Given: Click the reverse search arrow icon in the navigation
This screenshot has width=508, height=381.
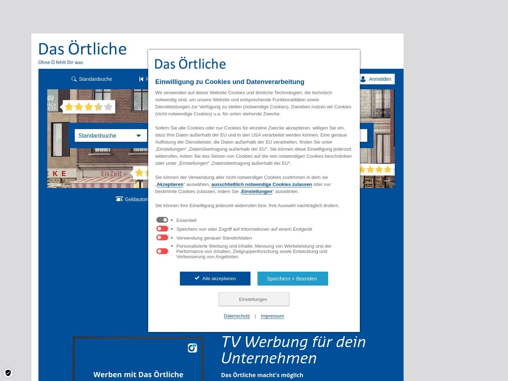Looking at the screenshot, I should (141, 79).
